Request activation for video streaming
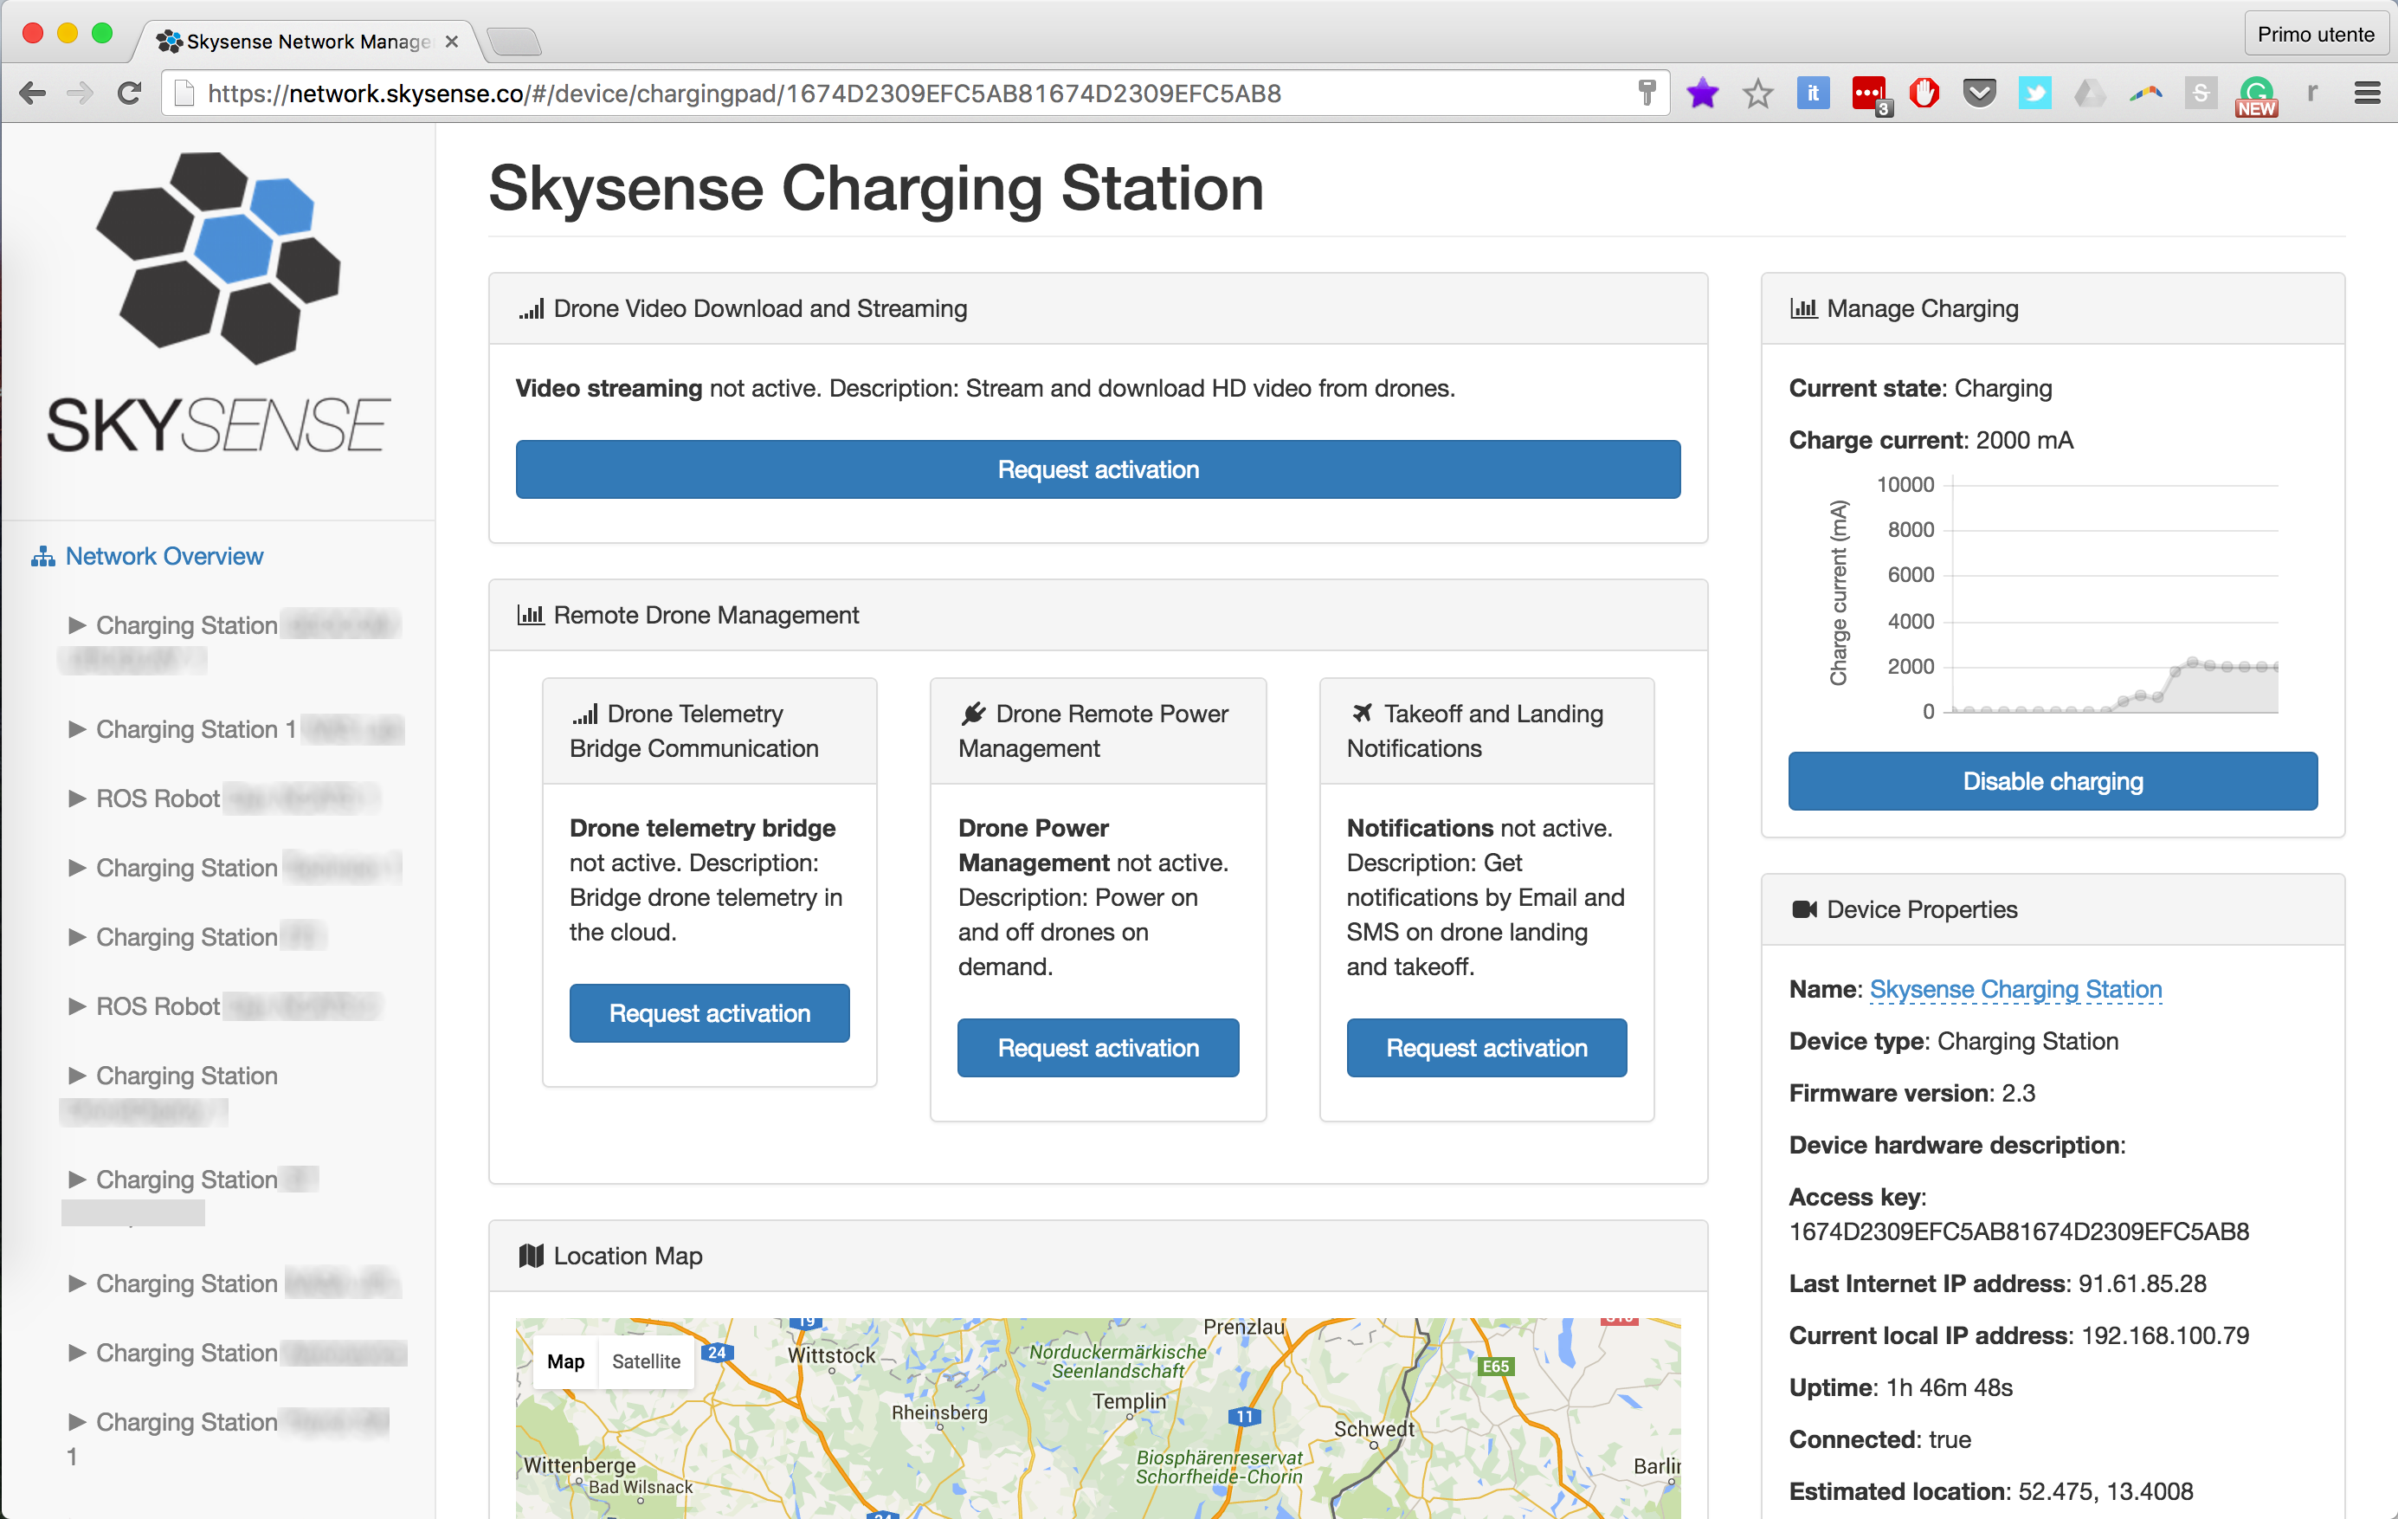This screenshot has width=2398, height=1519. point(1098,469)
